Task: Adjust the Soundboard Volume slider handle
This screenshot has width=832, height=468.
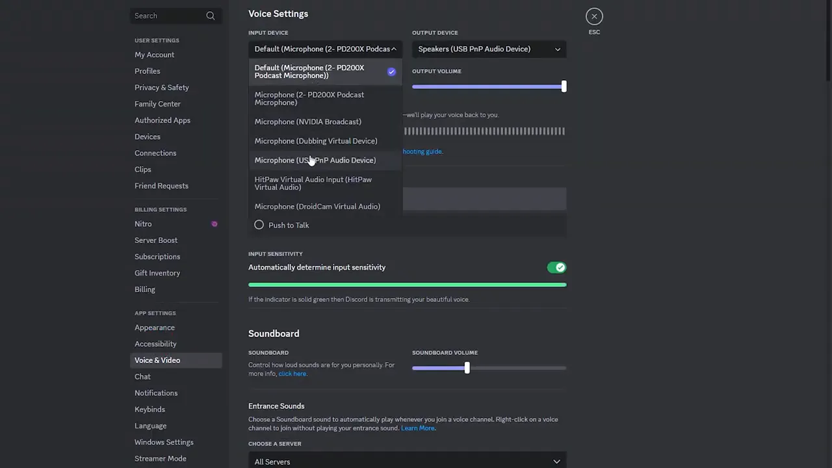Action: click(x=467, y=368)
